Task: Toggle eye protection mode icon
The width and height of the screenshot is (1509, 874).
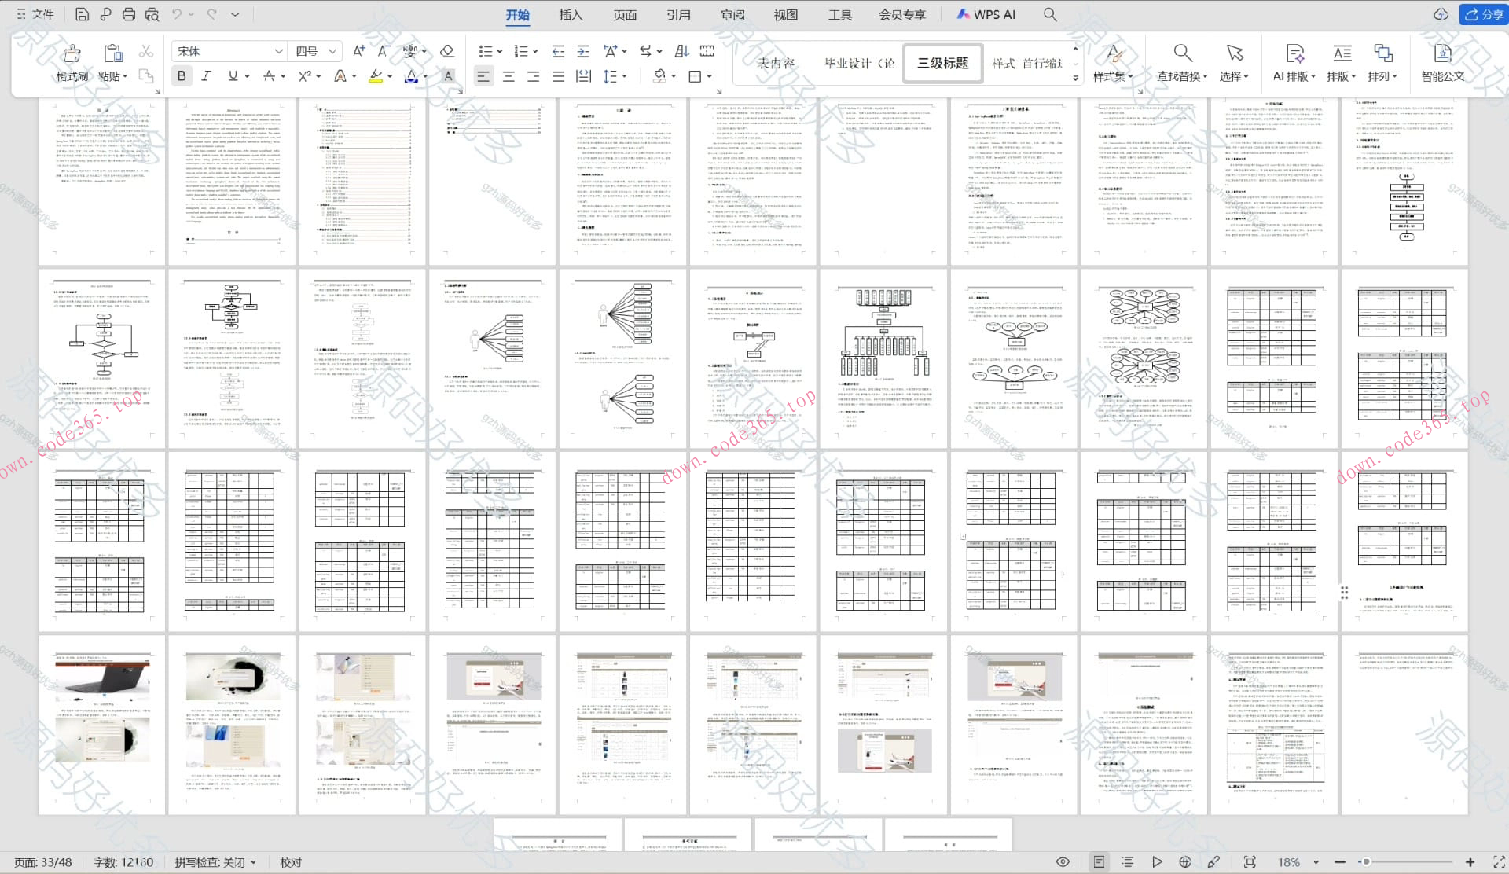Action: coord(1063,862)
